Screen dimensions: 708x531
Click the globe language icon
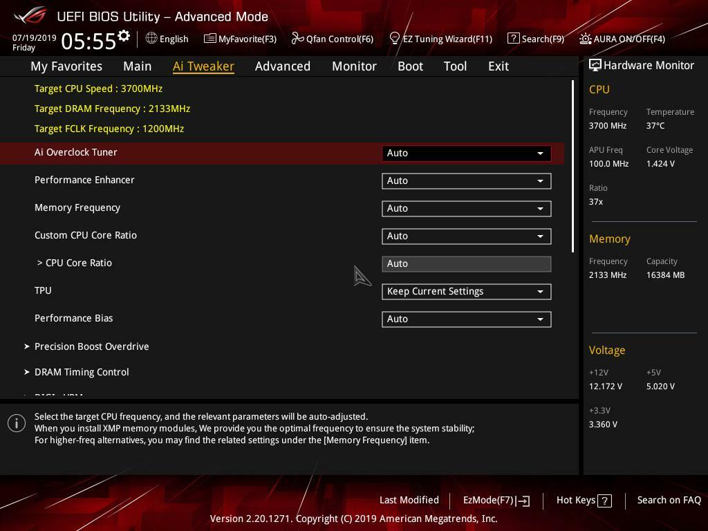point(151,39)
